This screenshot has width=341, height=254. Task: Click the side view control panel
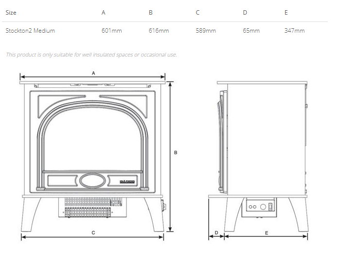tap(261, 206)
